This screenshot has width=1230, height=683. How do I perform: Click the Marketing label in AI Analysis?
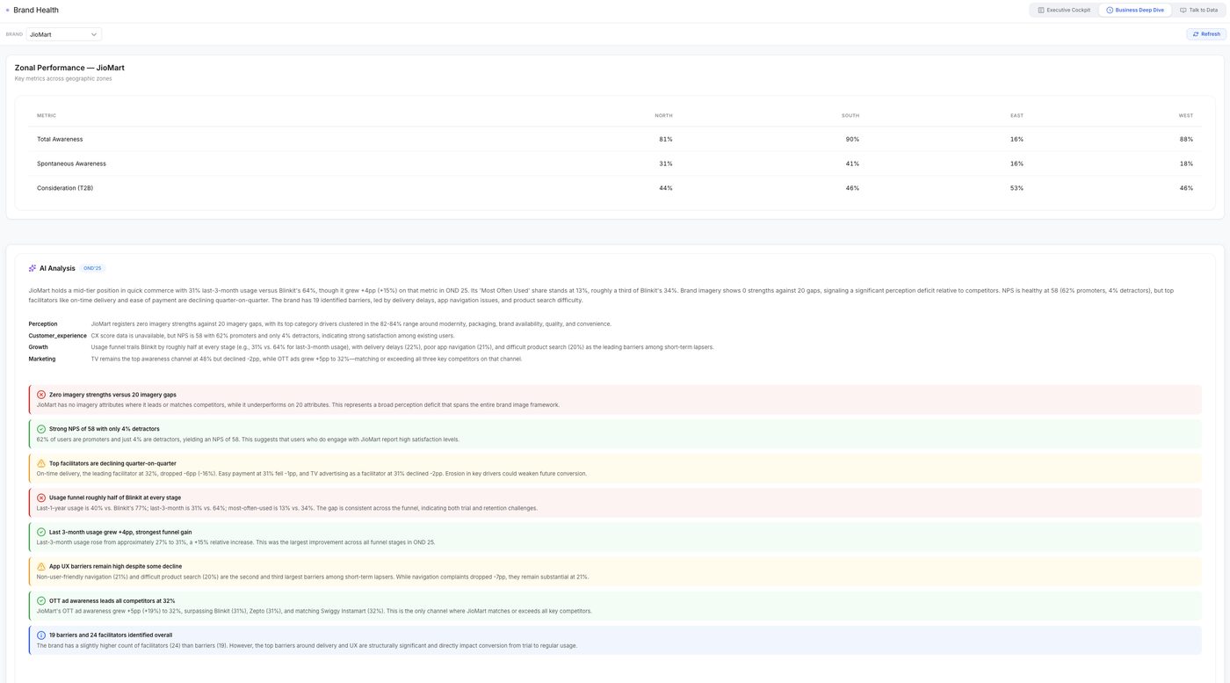coord(41,359)
